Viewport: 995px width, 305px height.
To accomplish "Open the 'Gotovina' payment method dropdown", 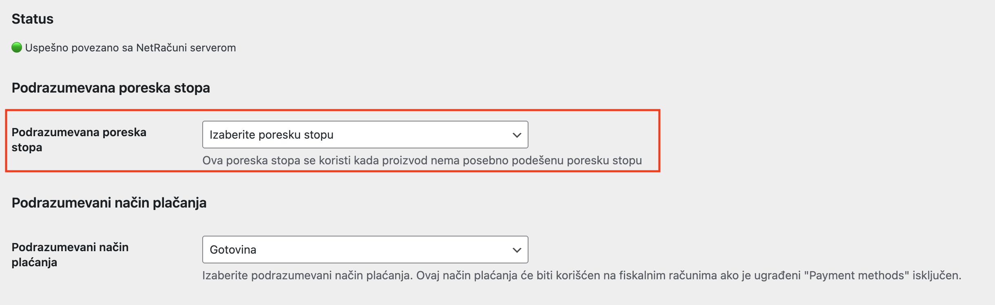I will pos(365,250).
